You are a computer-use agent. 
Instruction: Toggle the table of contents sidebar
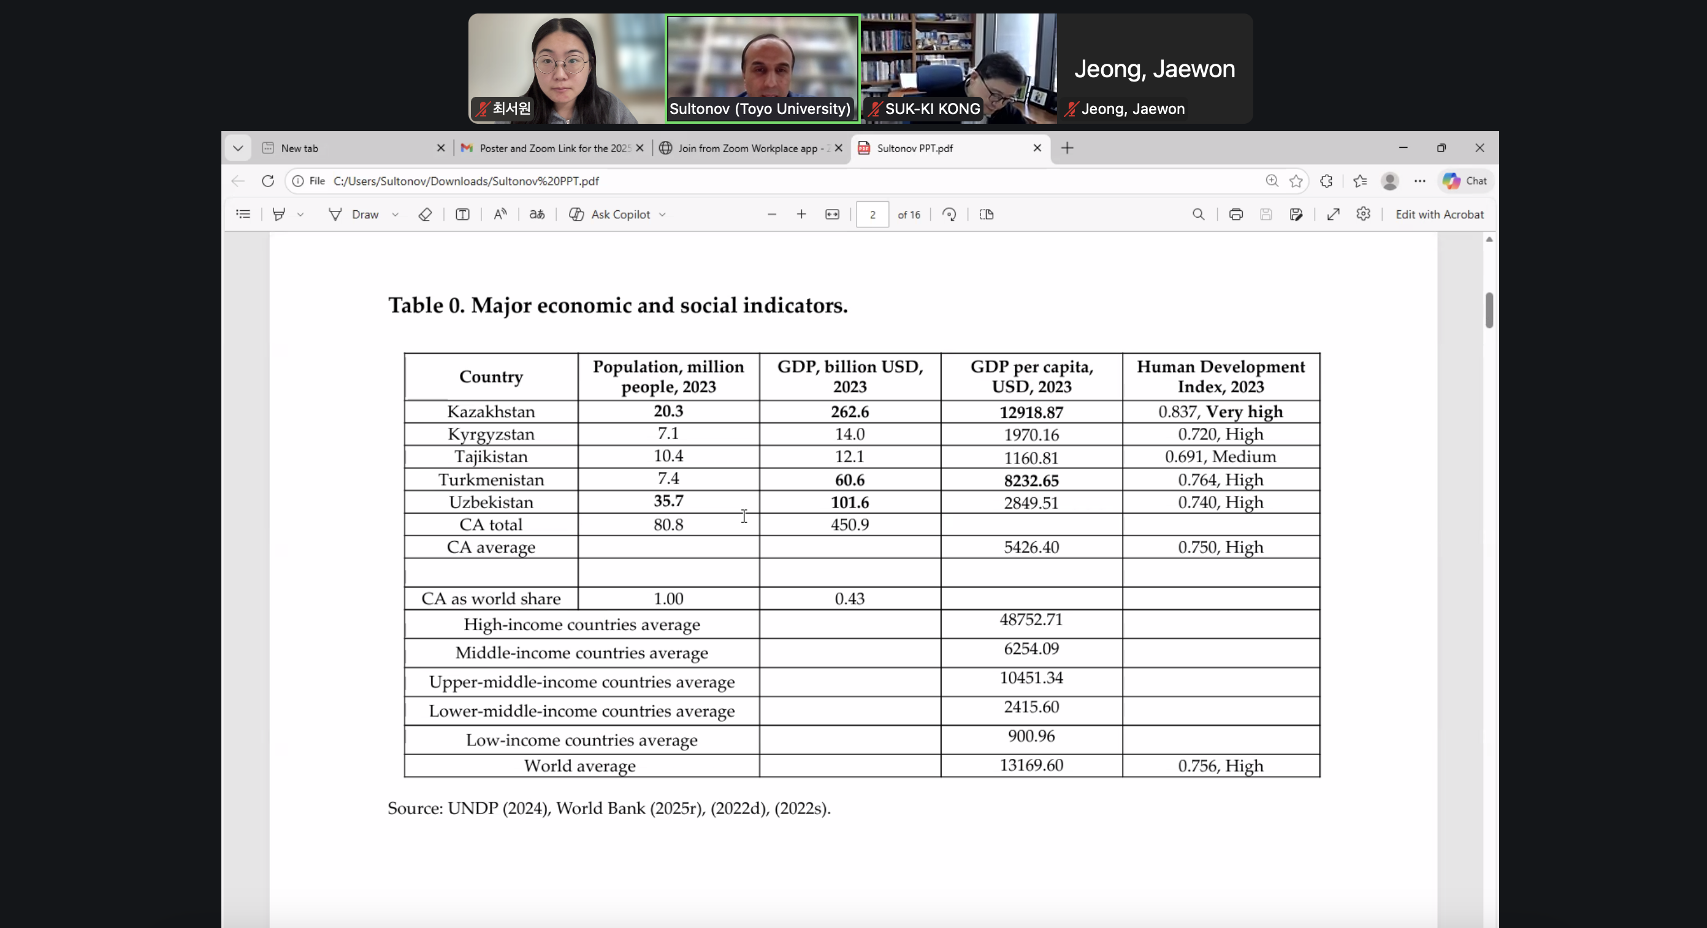243,215
